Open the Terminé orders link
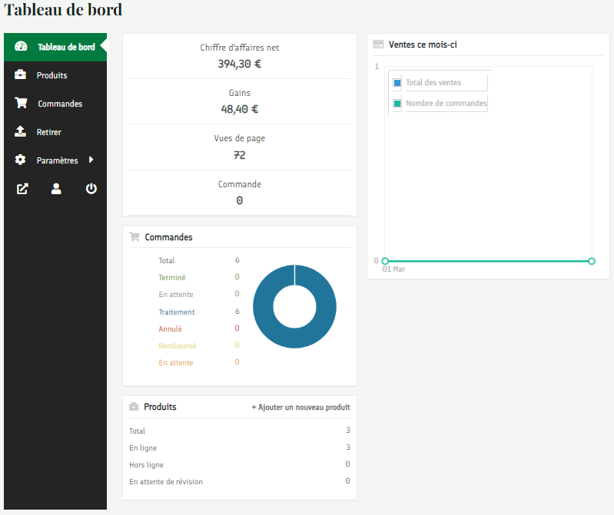Image resolution: width=614 pixels, height=515 pixels. [x=172, y=278]
